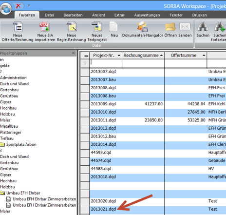Screen dimensions: 226x215
Task: Select row 2013021.dqd
Action: click(x=103, y=209)
